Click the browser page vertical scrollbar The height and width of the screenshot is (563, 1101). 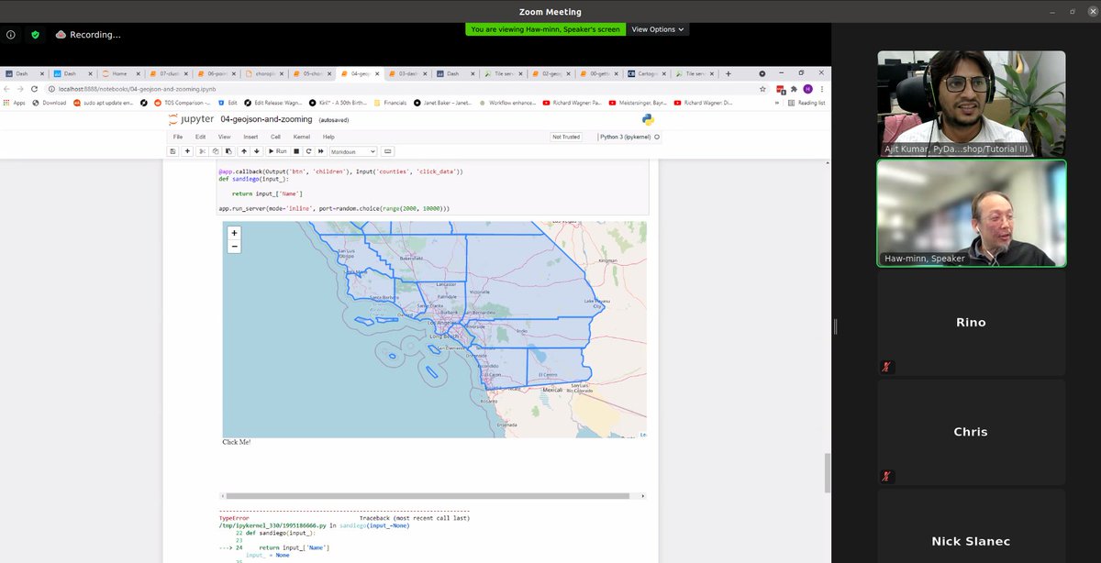pyautogui.click(x=827, y=473)
